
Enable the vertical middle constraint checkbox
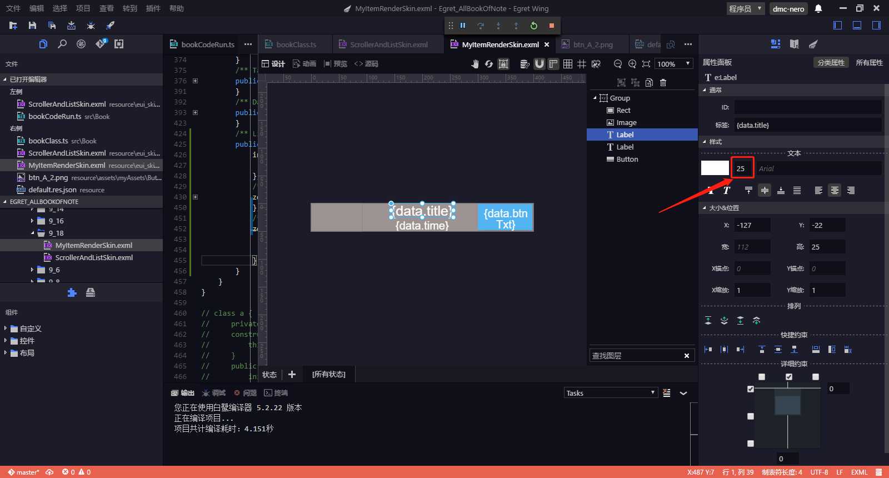coord(751,416)
